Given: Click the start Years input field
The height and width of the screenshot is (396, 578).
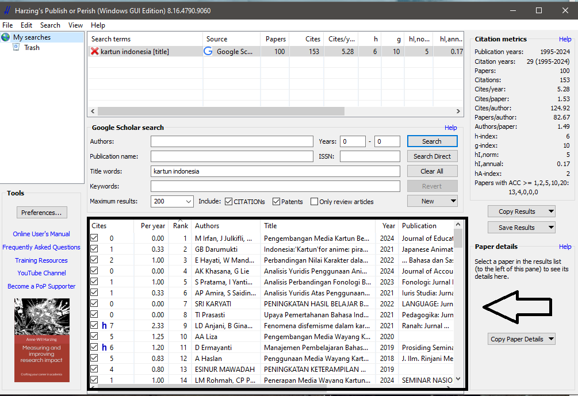Looking at the screenshot, I should coord(353,141).
